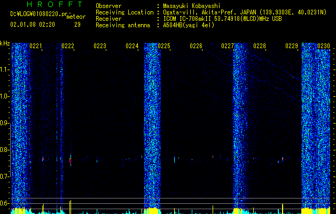Click the meteor echo just before 0229

(283, 159)
